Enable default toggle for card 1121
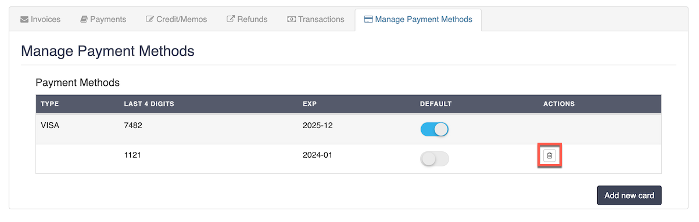 [435, 159]
